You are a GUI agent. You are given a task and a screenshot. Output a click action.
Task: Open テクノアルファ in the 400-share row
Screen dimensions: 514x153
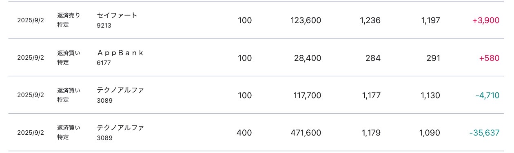coord(120,127)
